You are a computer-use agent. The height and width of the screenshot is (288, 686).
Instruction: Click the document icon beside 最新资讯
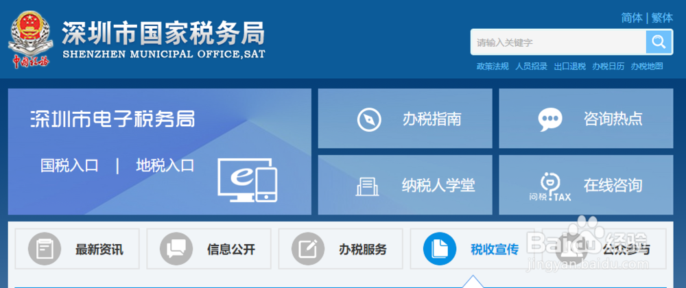(x=44, y=249)
